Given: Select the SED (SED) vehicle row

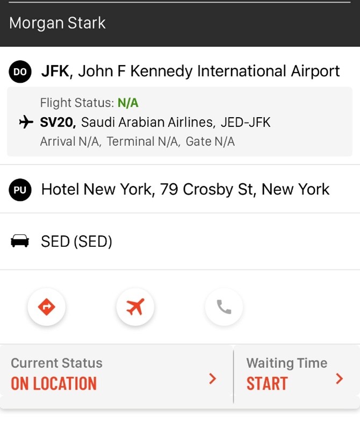Looking at the screenshot, I should pyautogui.click(x=76, y=242).
